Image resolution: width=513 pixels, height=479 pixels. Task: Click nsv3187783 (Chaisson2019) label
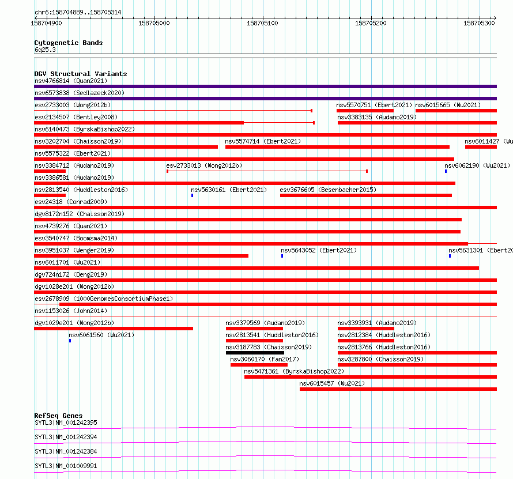tap(269, 347)
